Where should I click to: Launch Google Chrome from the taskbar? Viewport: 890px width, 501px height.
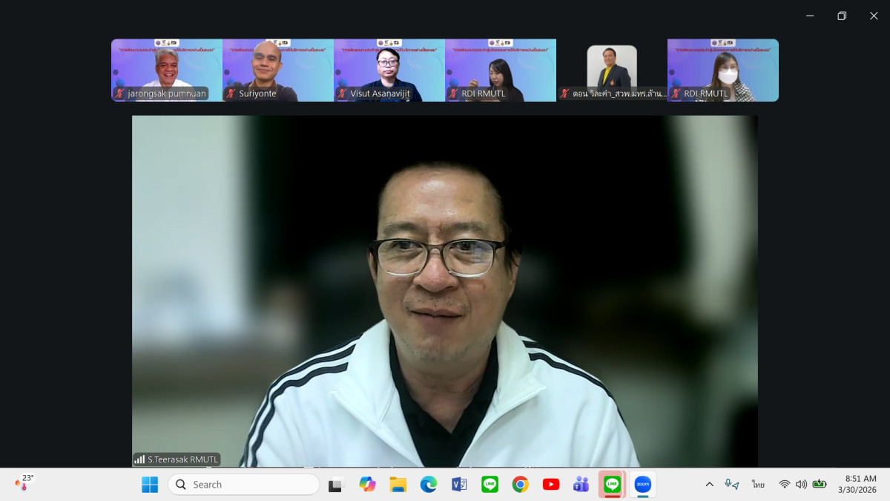[520, 485]
